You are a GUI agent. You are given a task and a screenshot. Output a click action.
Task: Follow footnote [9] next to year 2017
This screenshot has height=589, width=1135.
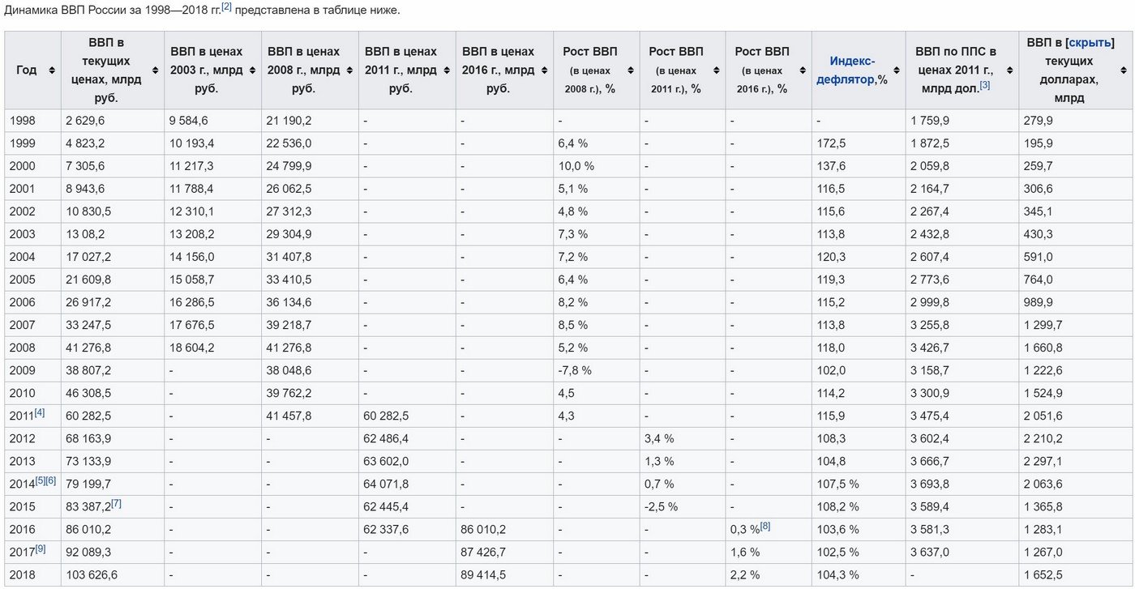click(x=41, y=548)
